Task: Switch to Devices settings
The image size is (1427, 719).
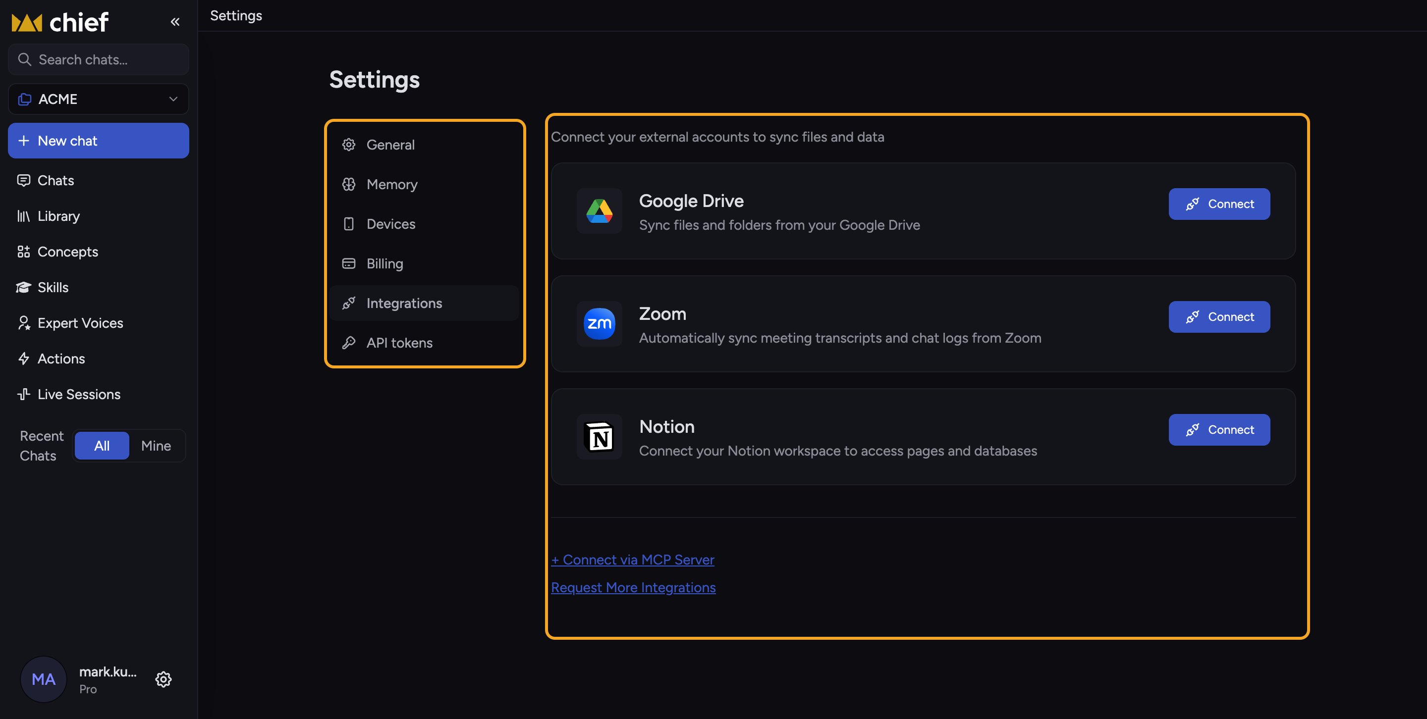Action: pos(424,224)
